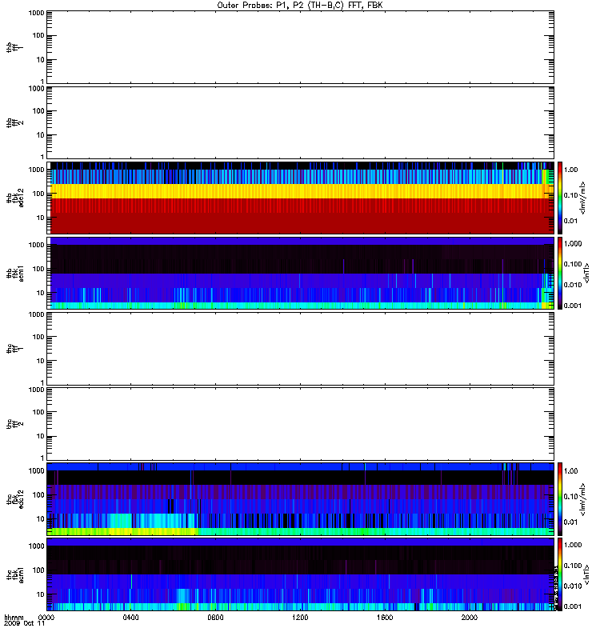Click the 0.001 tick on thb scm1 color bar
The width and height of the screenshot is (600, 640).
[x=573, y=306]
